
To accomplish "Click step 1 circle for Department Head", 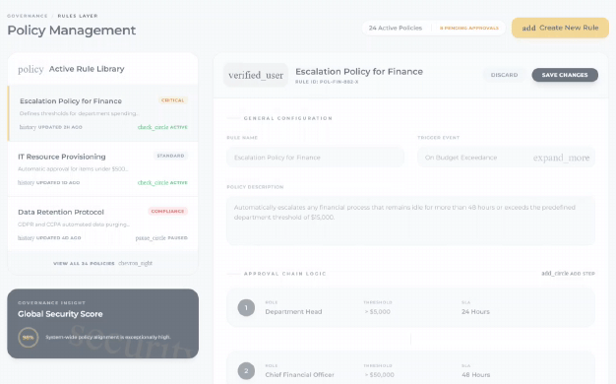I will (246, 308).
